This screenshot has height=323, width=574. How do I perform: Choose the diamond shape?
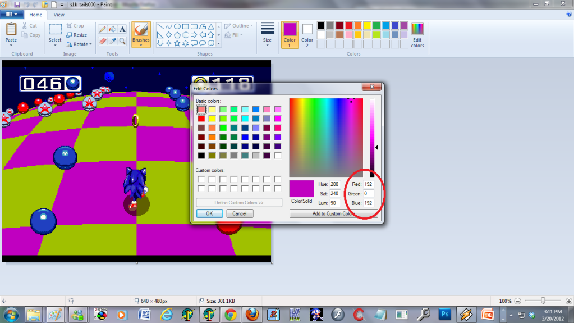click(x=169, y=35)
